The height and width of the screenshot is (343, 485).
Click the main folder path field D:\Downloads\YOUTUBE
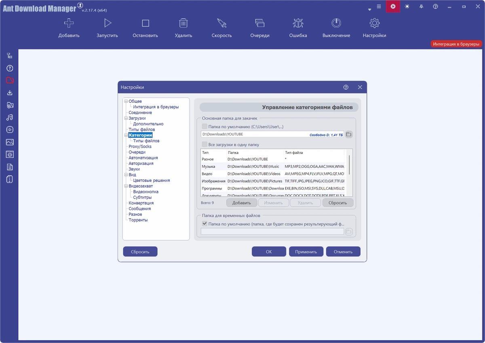point(272,134)
